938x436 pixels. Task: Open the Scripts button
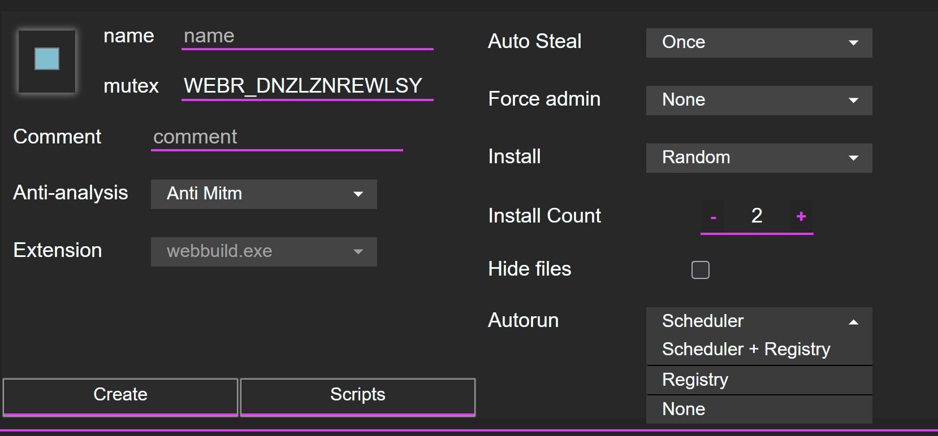[x=357, y=395]
